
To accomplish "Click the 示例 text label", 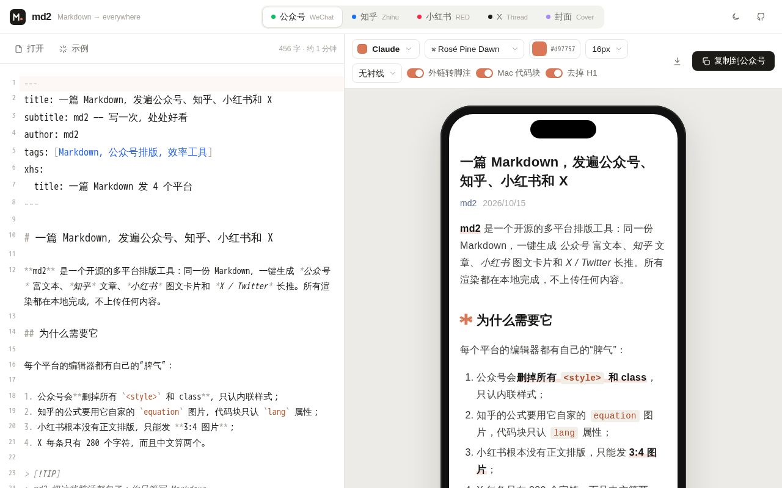I will (80, 49).
